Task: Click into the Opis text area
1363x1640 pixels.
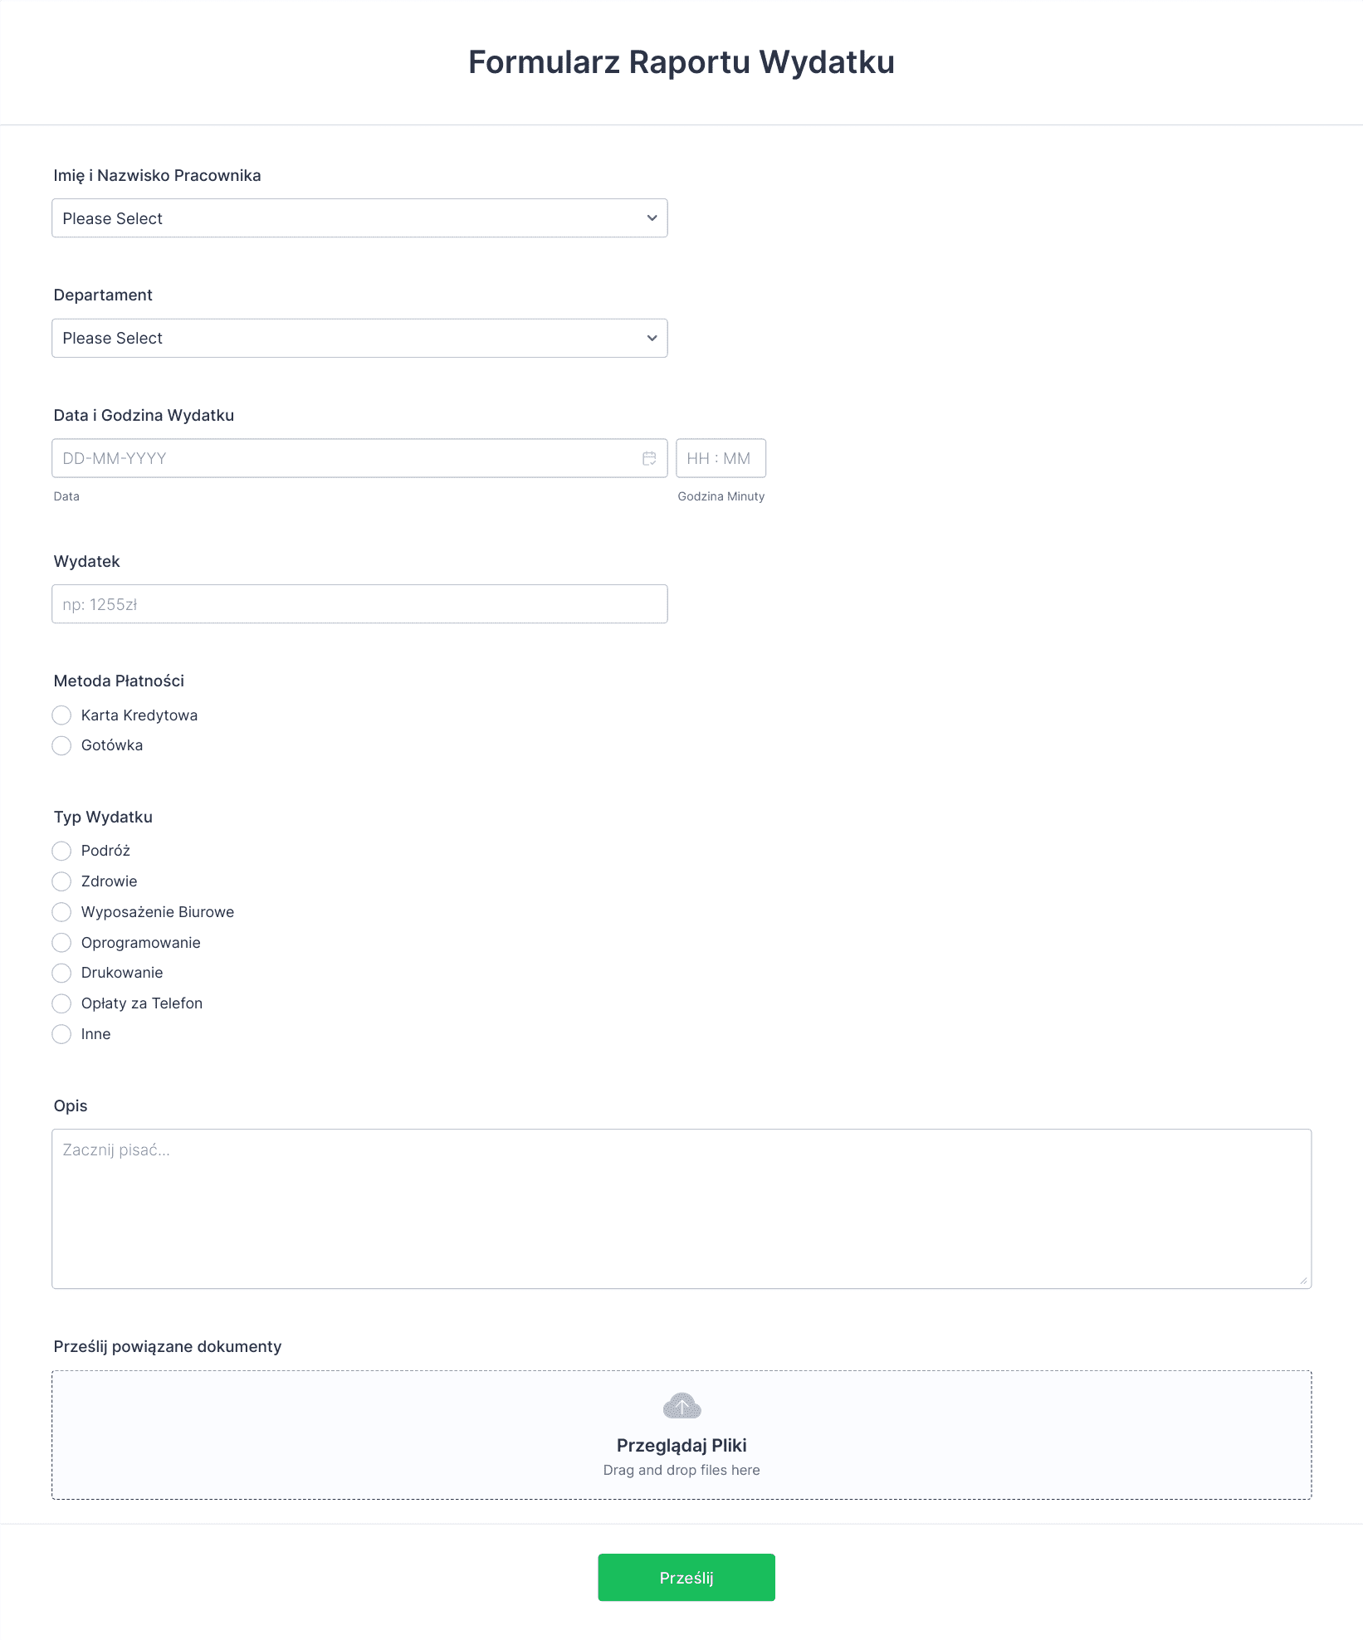Action: point(681,1208)
